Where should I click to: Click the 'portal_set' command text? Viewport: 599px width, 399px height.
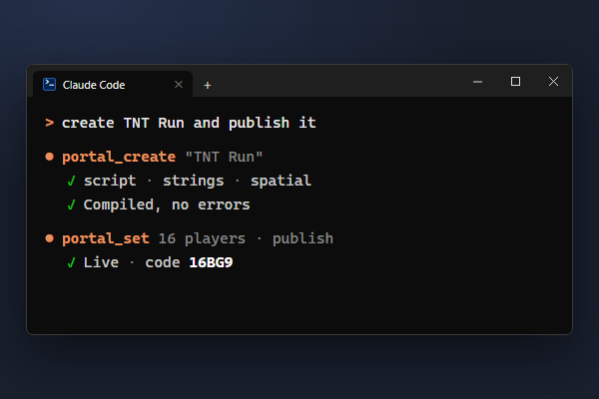pos(106,238)
